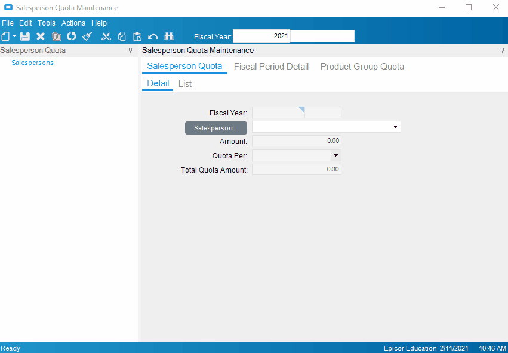Click the 10:46 AM time in status bar

click(x=492, y=348)
